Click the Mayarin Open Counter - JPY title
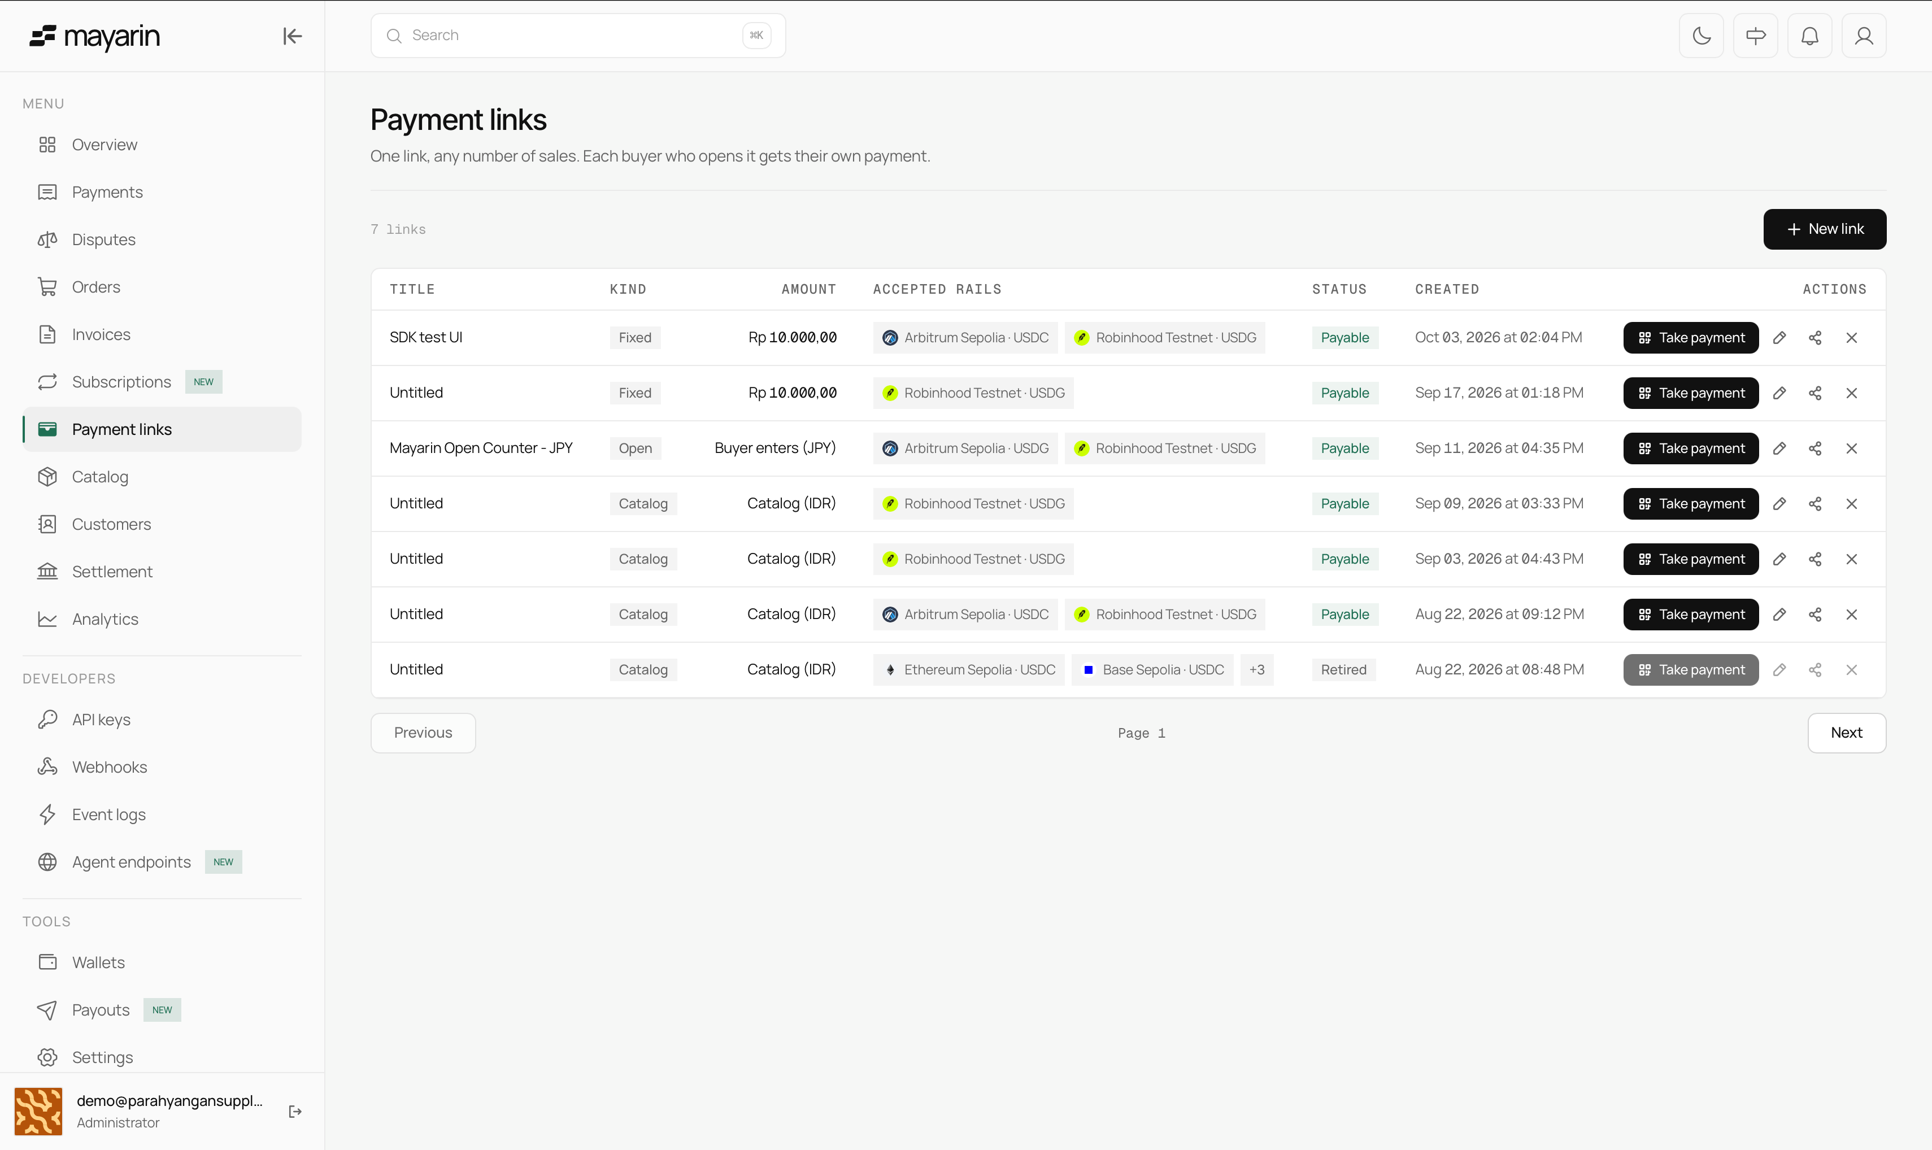Screen dimensions: 1932x1150 [481, 448]
